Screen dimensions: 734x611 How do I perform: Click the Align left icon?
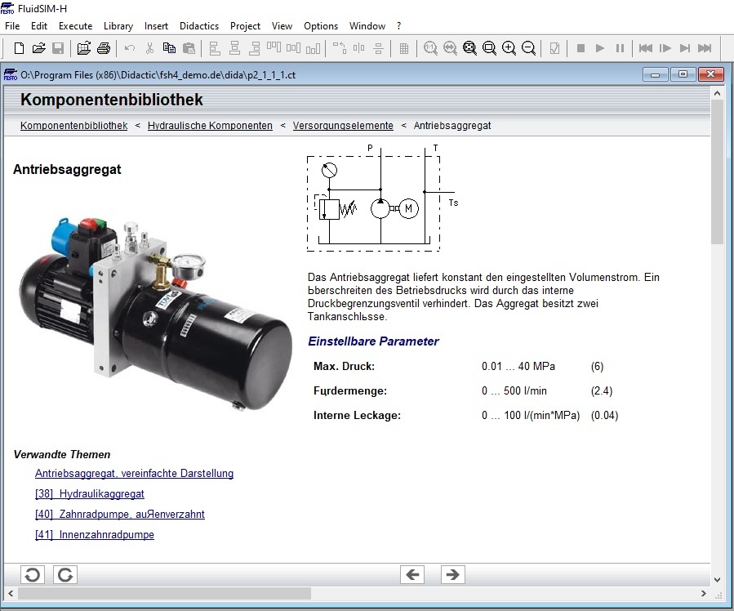[215, 48]
